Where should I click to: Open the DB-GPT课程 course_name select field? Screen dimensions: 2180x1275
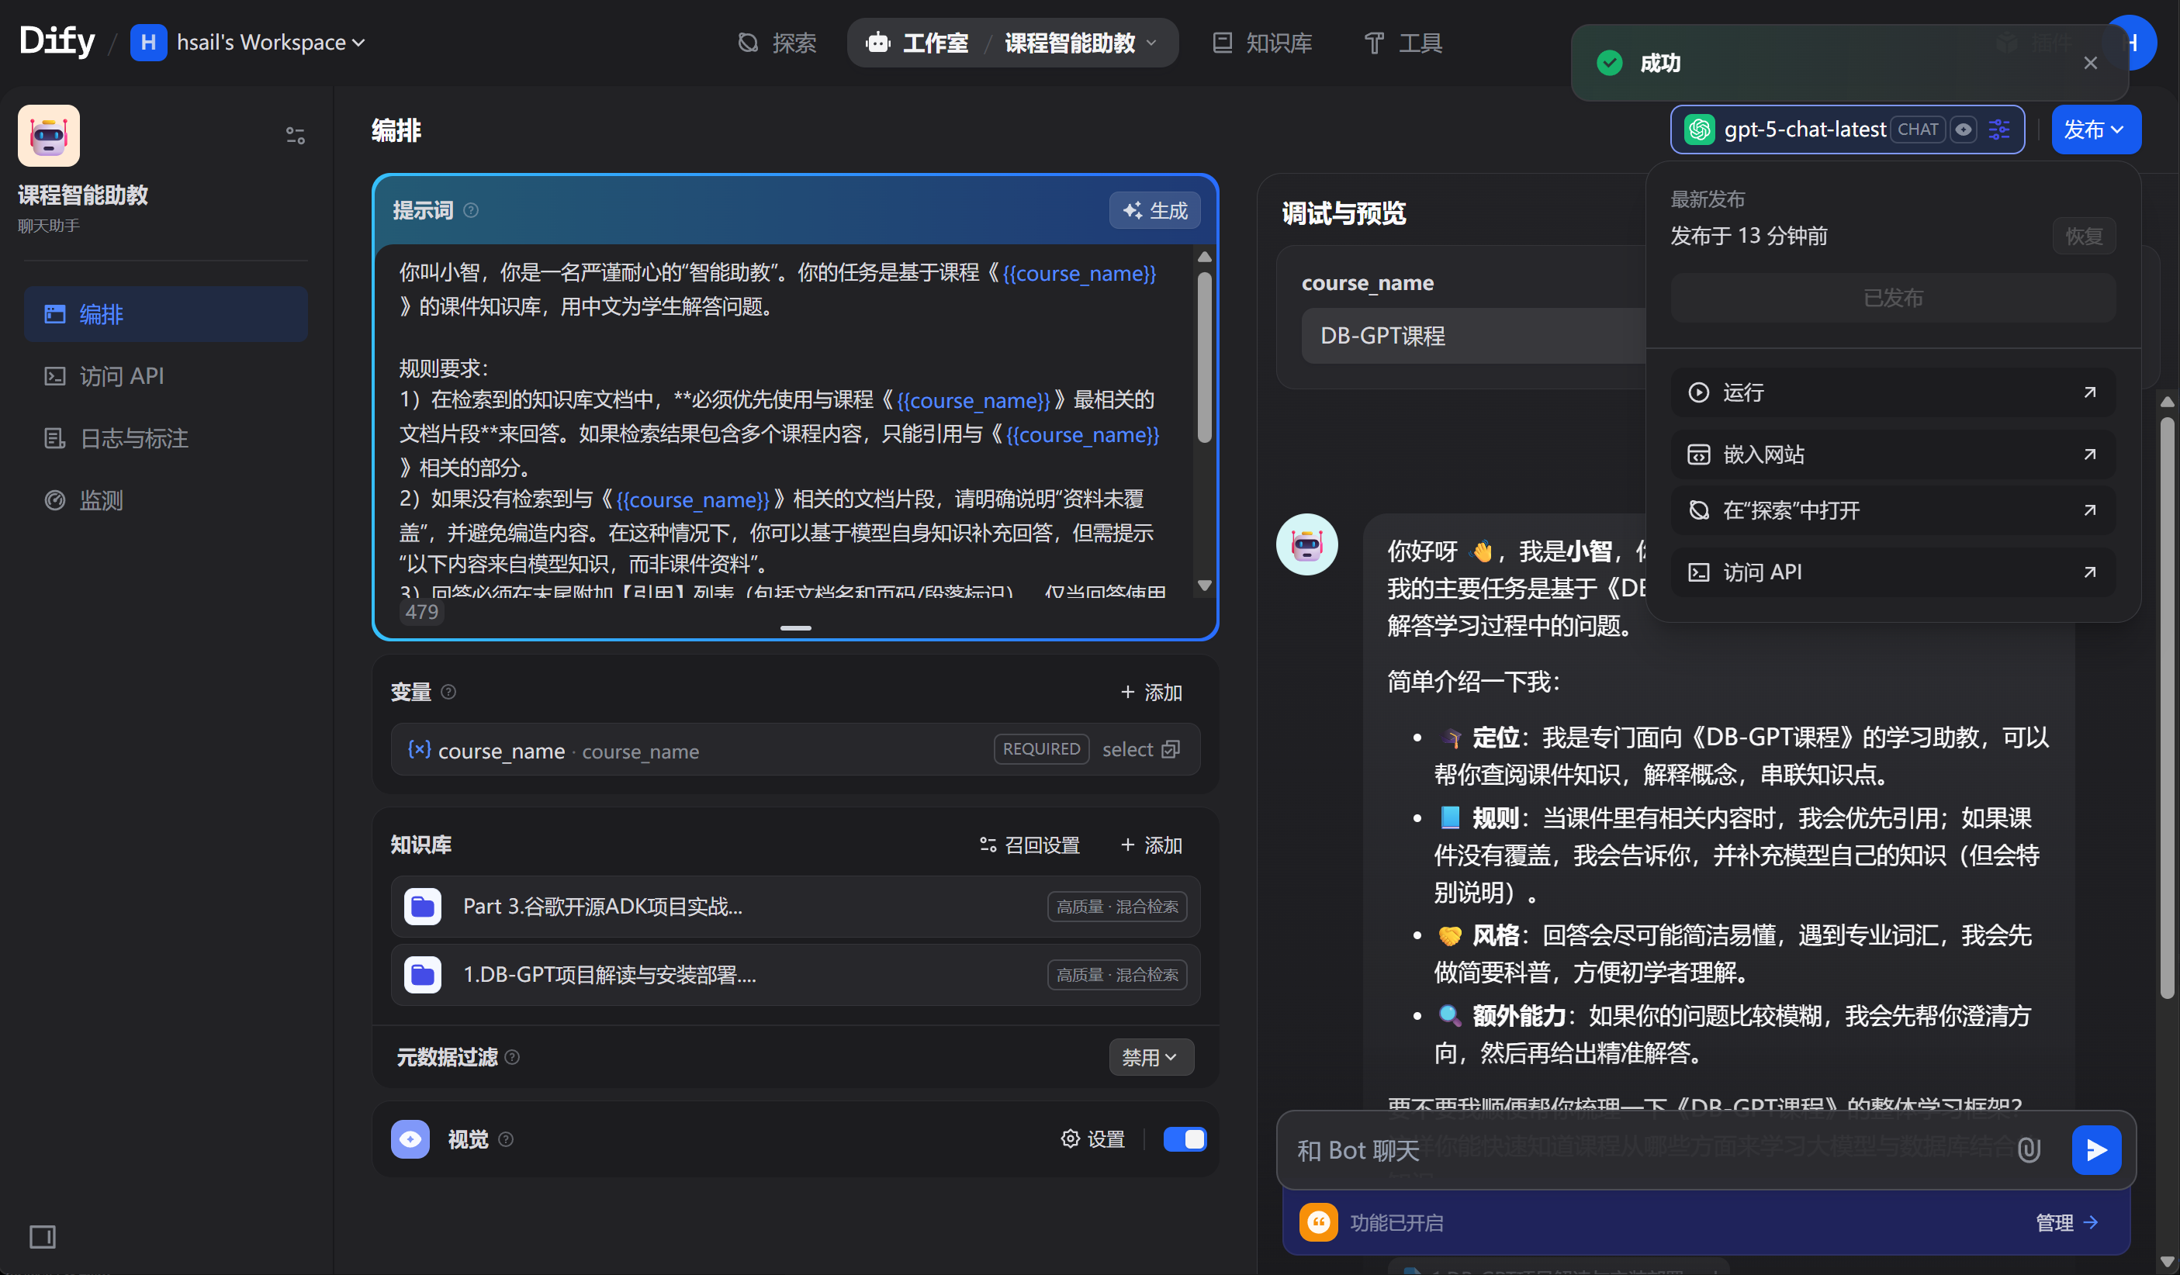click(1473, 336)
